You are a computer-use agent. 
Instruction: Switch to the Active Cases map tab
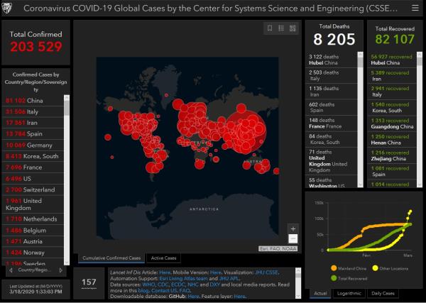click(x=164, y=258)
